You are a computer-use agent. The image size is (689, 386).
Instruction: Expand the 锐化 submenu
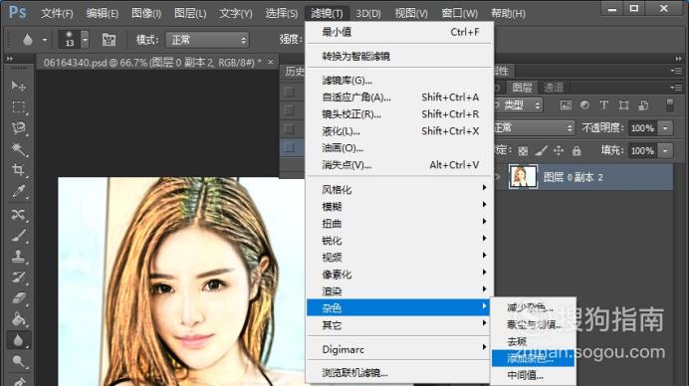pos(400,240)
